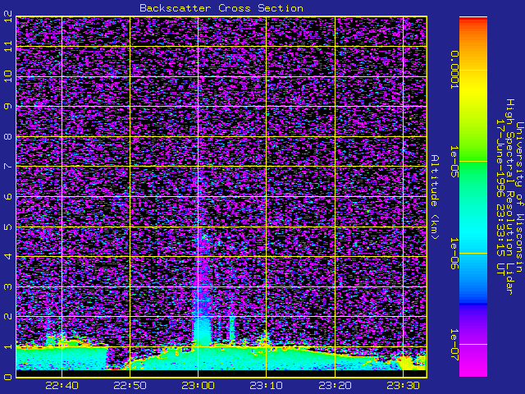
Task: Click the altitude axis label 0
Action: click(x=8, y=377)
